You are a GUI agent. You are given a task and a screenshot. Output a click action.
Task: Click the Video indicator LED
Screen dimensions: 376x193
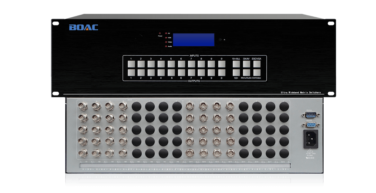pos(166,42)
